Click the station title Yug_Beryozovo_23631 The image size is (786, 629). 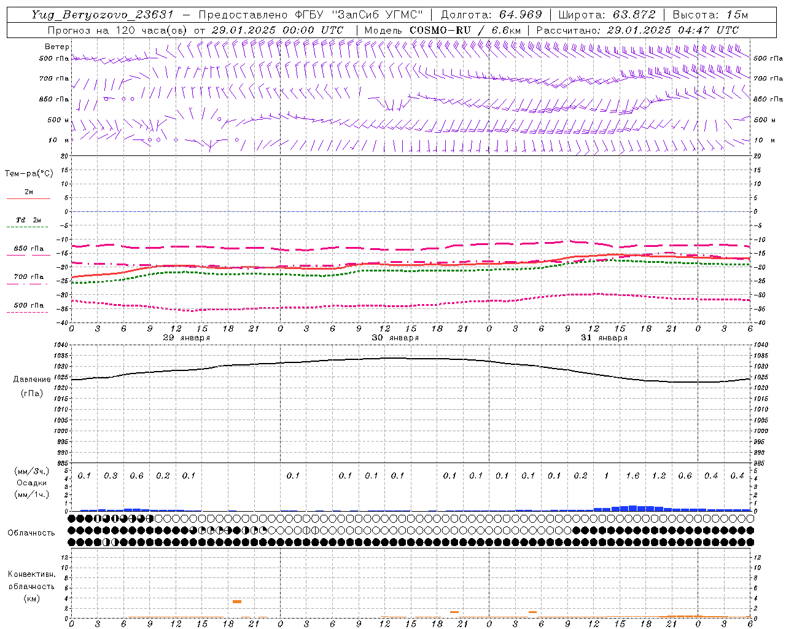point(103,15)
